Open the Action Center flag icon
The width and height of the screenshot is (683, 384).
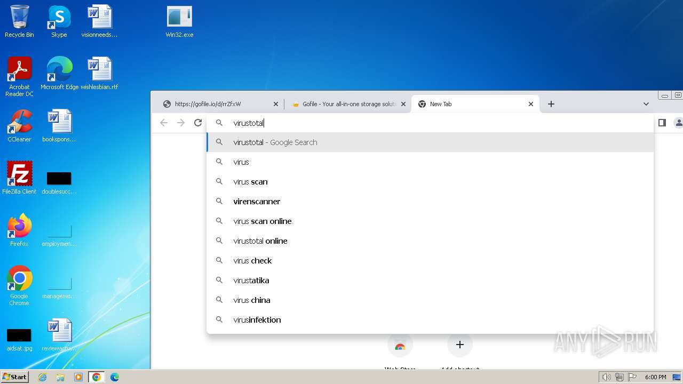(x=632, y=377)
